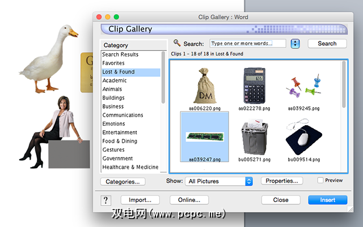Click the Close button
Screen dimensions: 363x227
click(281, 200)
